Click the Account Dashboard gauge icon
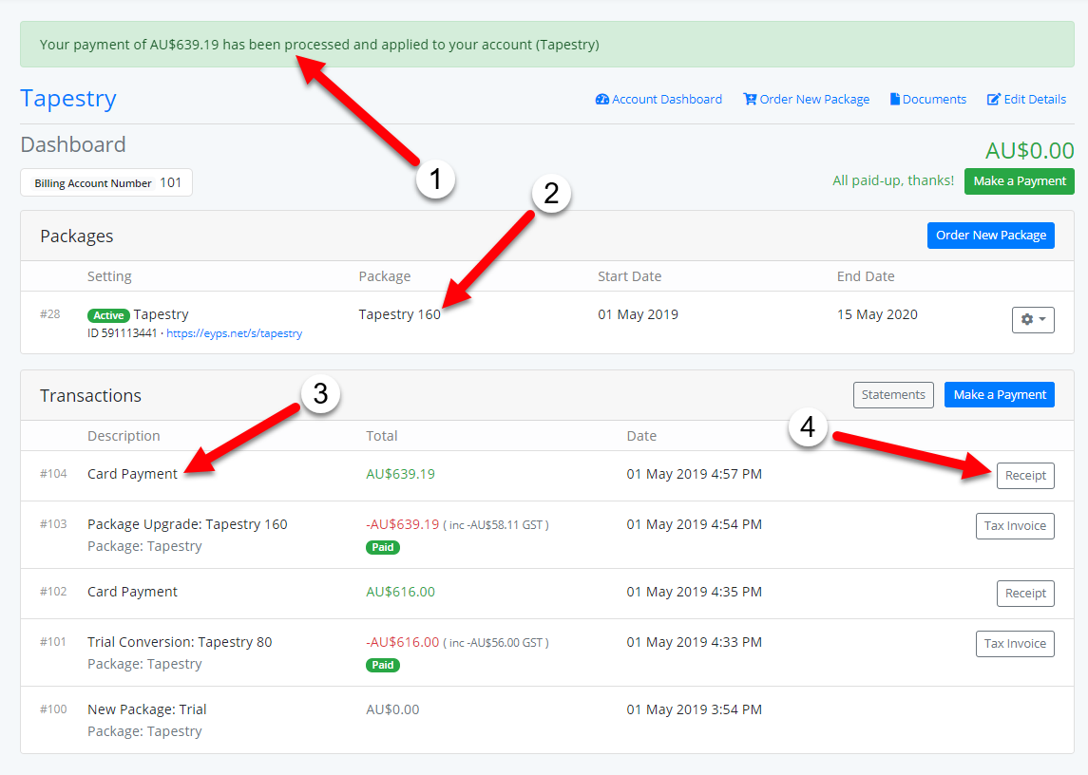The width and height of the screenshot is (1088, 775). 601,99
